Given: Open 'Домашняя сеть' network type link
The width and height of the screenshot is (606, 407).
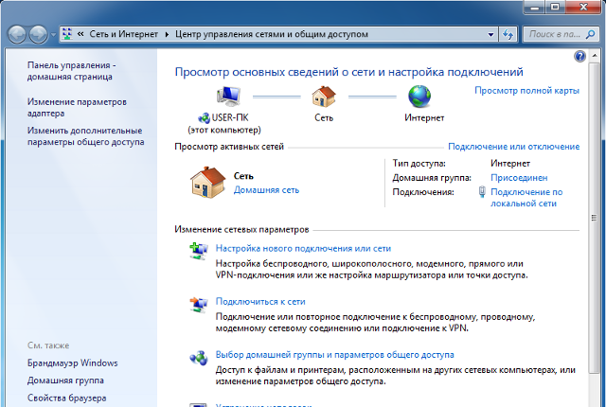Looking at the screenshot, I should [266, 190].
